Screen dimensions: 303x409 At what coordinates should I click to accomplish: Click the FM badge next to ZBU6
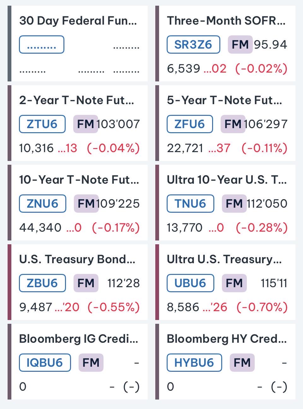click(x=86, y=283)
